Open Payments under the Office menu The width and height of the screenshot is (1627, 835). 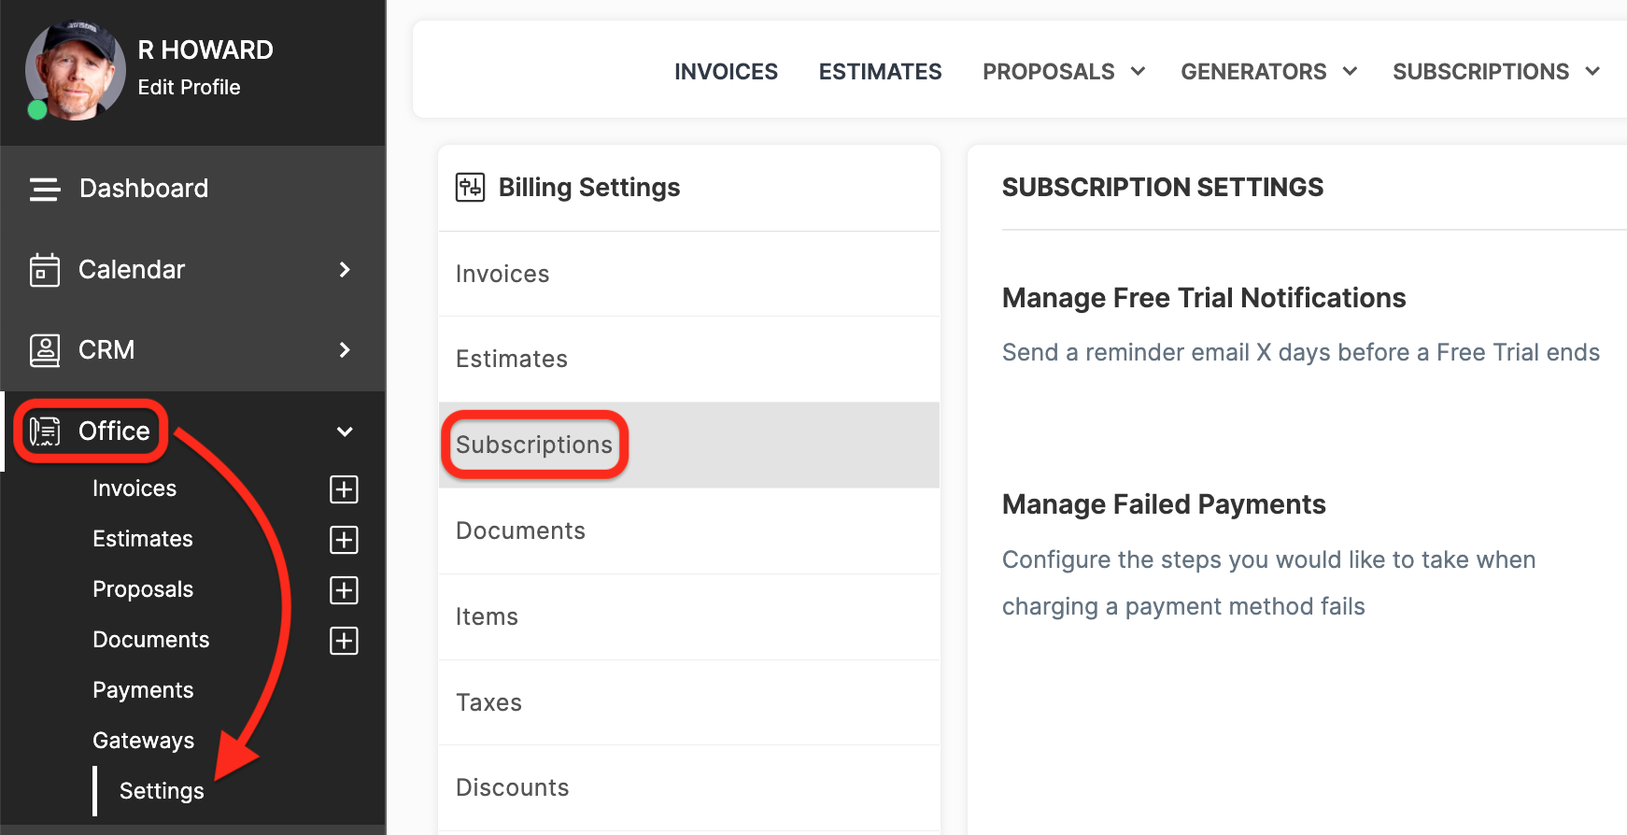point(143,690)
